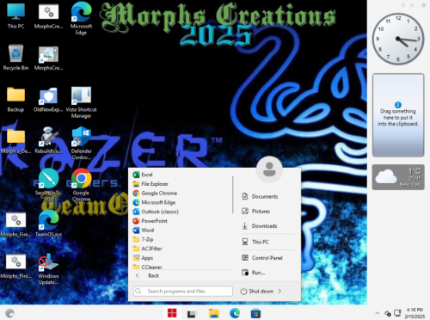Click the Search programs and files field
Image resolution: width=430 pixels, height=320 pixels.
point(183,292)
